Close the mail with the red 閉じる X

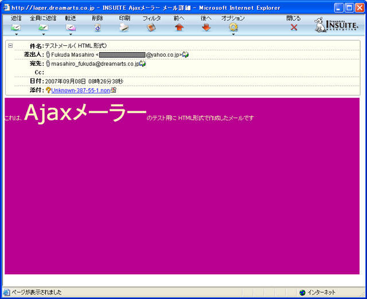[294, 27]
